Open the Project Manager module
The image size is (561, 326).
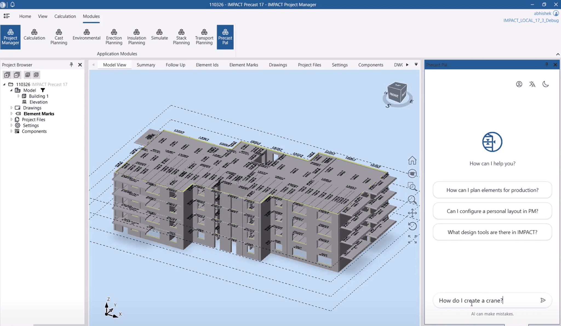10,37
